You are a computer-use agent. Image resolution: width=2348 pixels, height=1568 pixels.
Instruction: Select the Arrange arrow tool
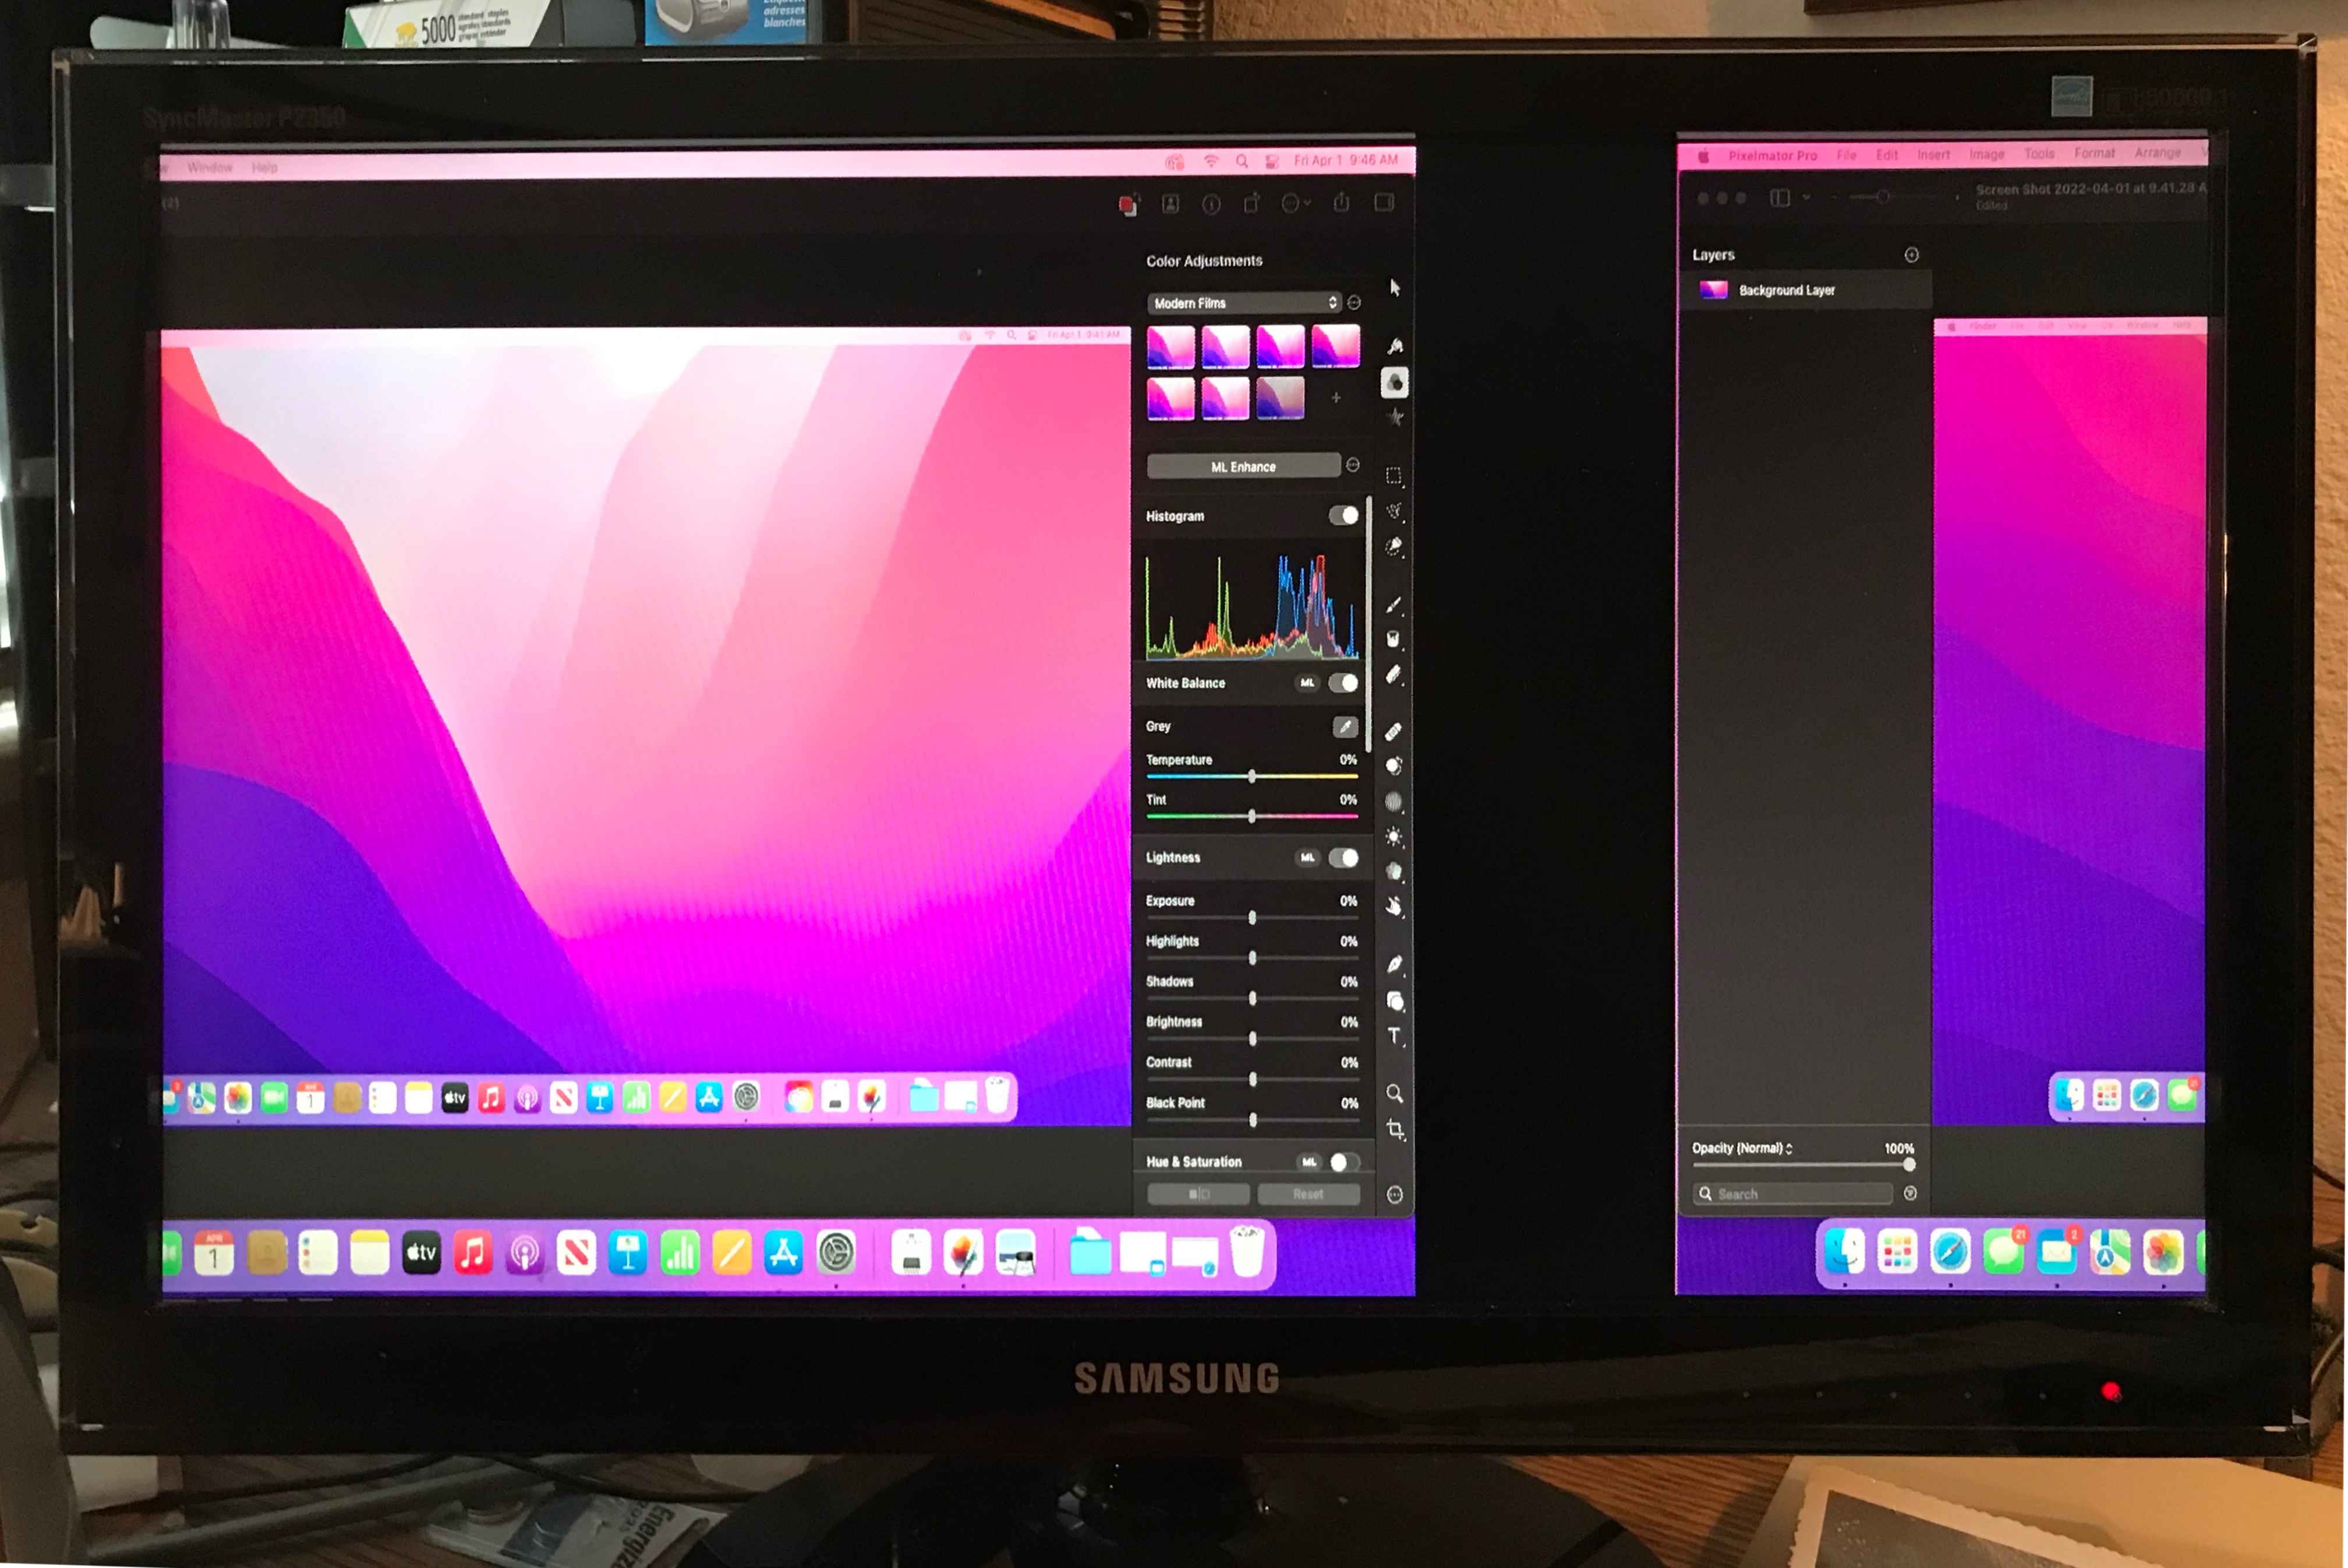coord(1395,288)
